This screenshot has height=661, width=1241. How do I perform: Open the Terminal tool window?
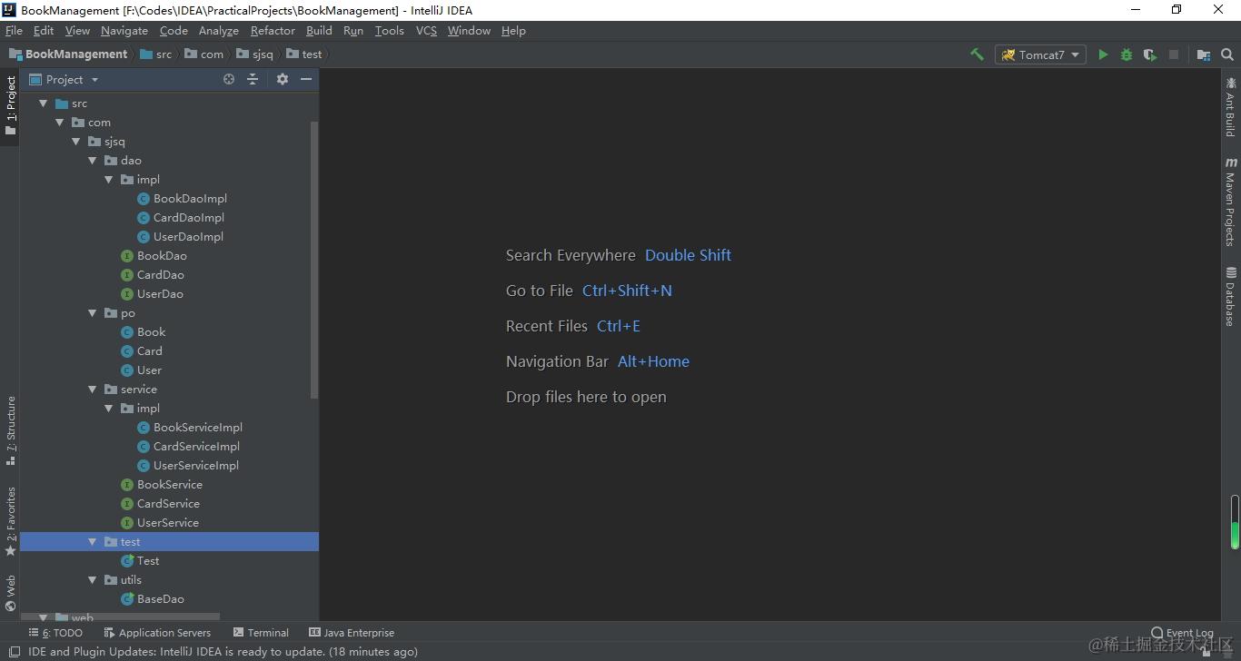tap(261, 633)
